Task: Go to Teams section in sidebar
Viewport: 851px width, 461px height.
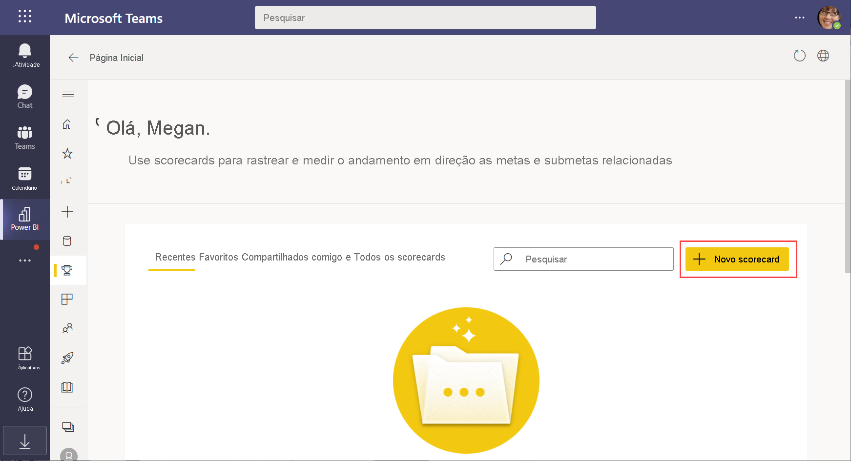Action: pos(25,138)
